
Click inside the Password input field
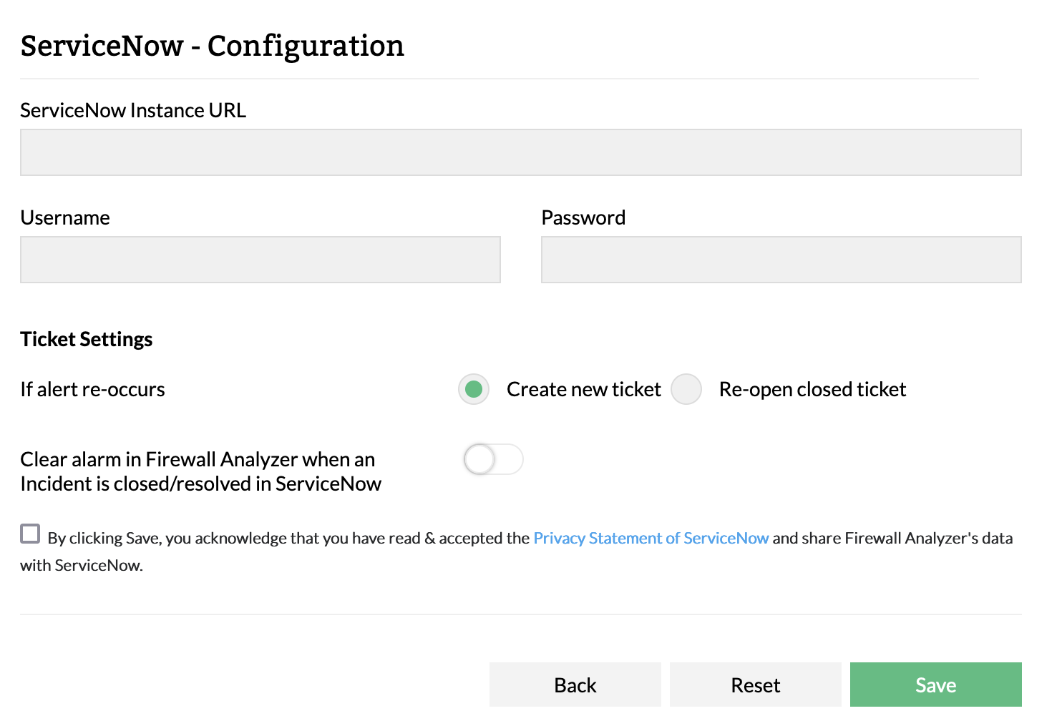pos(781,260)
